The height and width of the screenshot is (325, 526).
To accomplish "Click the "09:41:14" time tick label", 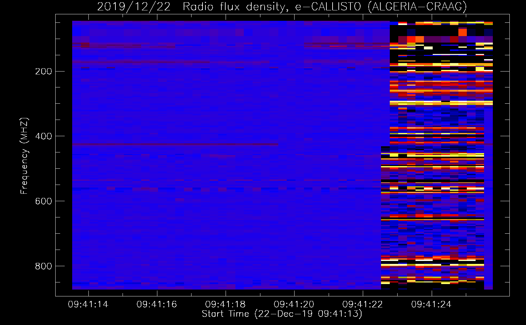I will pos(88,305).
